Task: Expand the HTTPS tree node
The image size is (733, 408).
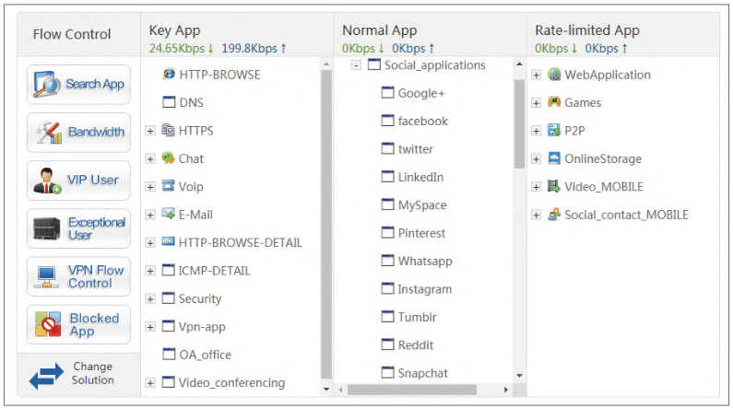Action: pos(150,131)
